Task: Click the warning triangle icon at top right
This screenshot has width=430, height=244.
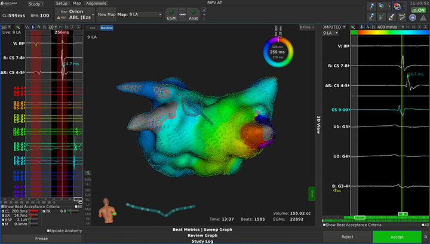Action: click(423, 18)
